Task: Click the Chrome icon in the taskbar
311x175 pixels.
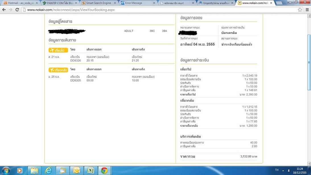Action: tap(104, 170)
